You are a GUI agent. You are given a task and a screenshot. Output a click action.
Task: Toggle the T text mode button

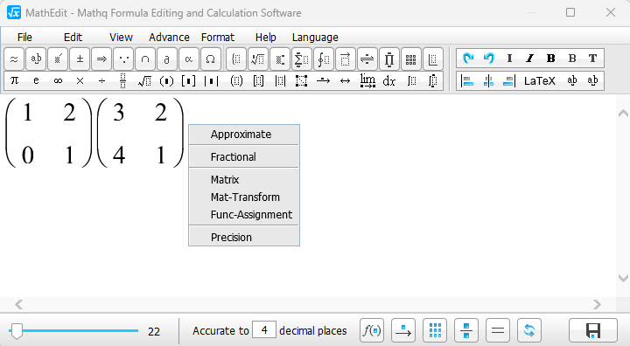(x=592, y=59)
